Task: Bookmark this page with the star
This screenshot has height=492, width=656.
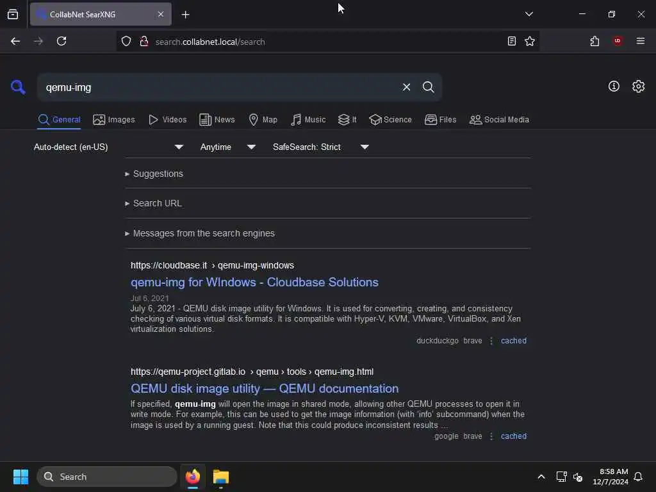Action: (530, 41)
